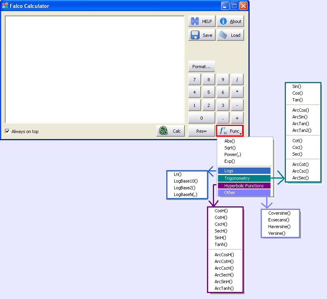Screen dimensions: 327x299
Task: Pick Cot() from the trig list
Action: (x=297, y=141)
